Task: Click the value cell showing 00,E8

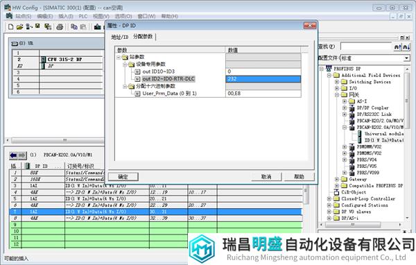Action: [x=263, y=94]
